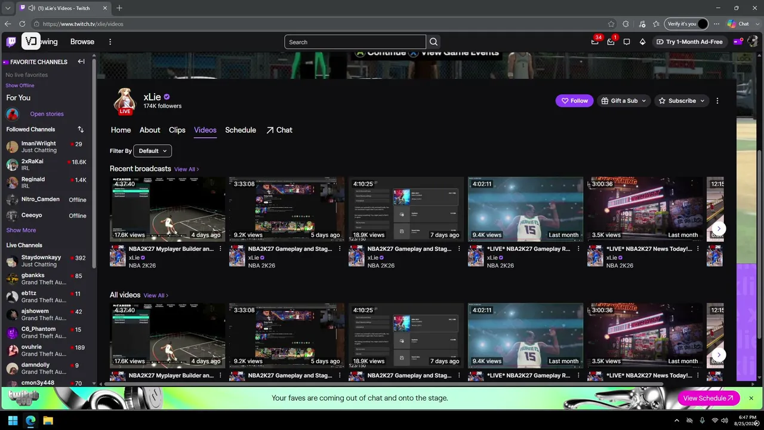Screen dimensions: 764x430
Task: Open the Staydownkayy live channel
Action: (48, 261)
